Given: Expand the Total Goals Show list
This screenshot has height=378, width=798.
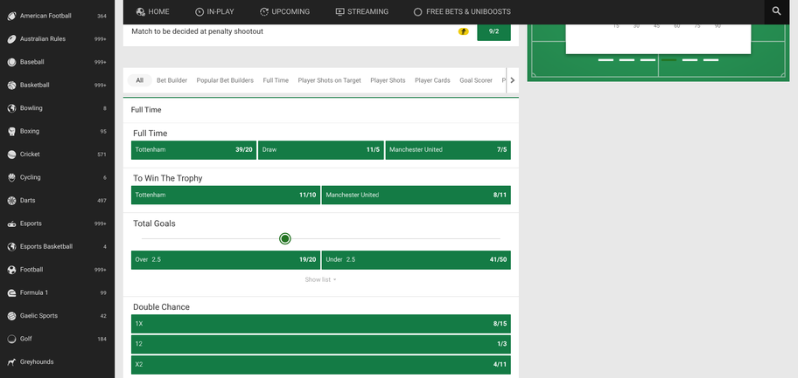Looking at the screenshot, I should tap(320, 280).
